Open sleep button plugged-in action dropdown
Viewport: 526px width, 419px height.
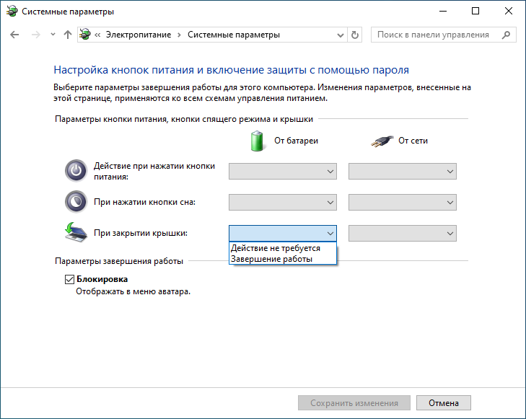click(x=403, y=202)
